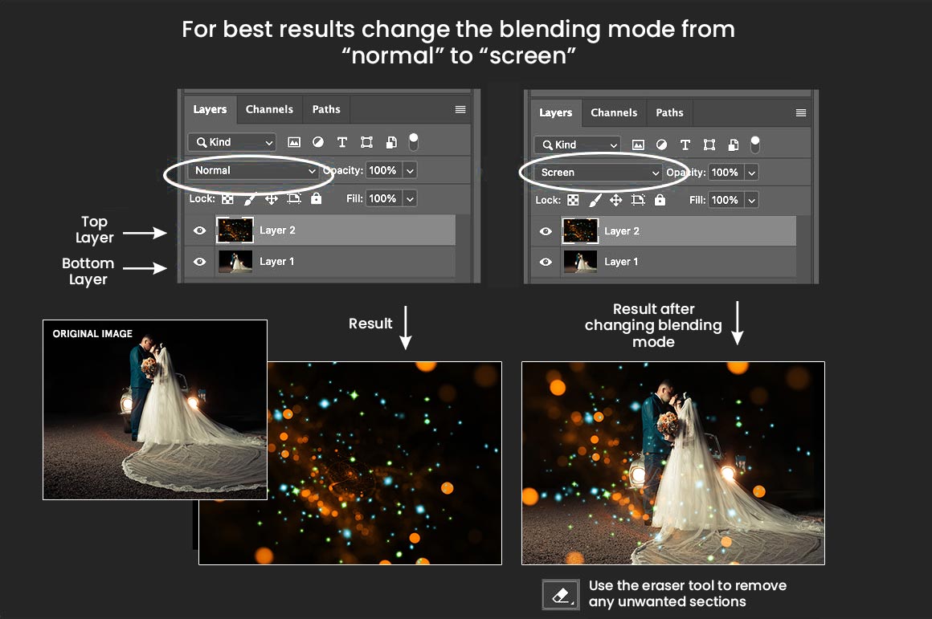The height and width of the screenshot is (619, 932).
Task: Switch to the Channels tab in the Normal-mode panel
Action: [x=269, y=109]
